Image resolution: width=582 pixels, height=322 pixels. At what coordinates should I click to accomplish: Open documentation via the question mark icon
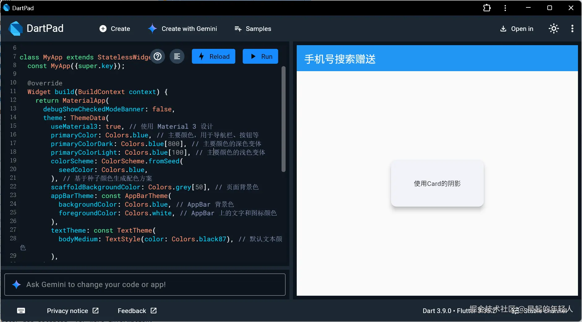(x=158, y=56)
